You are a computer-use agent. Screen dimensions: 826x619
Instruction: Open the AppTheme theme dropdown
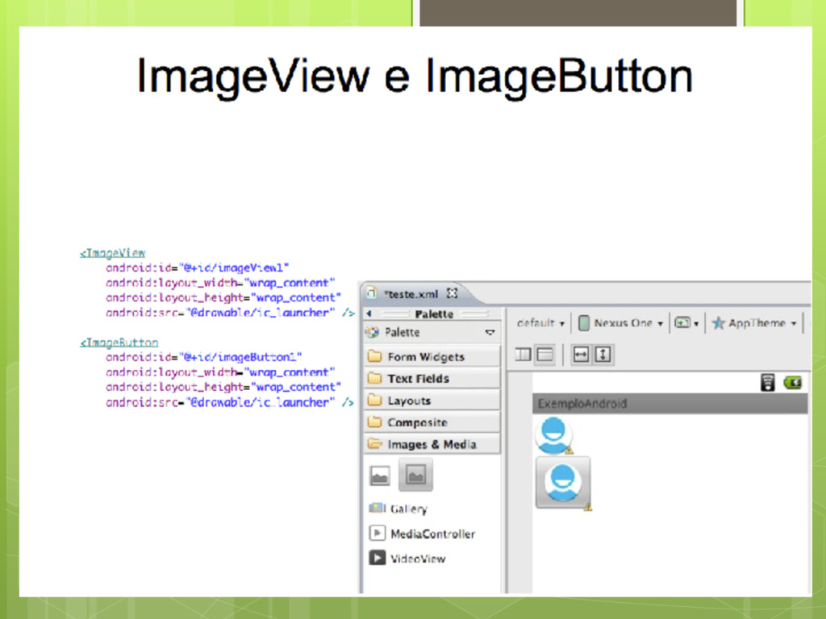point(754,323)
